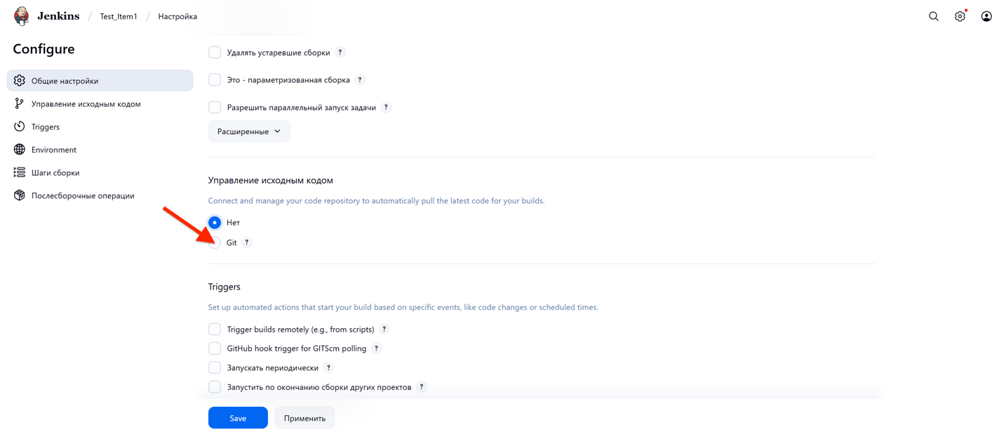This screenshot has height=432, width=1004.
Task: Enable Запускать периодически checkbox
Action: pyautogui.click(x=215, y=367)
